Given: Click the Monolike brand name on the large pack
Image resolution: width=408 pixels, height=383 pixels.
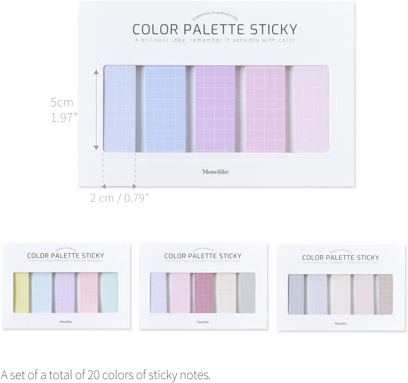Looking at the screenshot, I should [215, 172].
